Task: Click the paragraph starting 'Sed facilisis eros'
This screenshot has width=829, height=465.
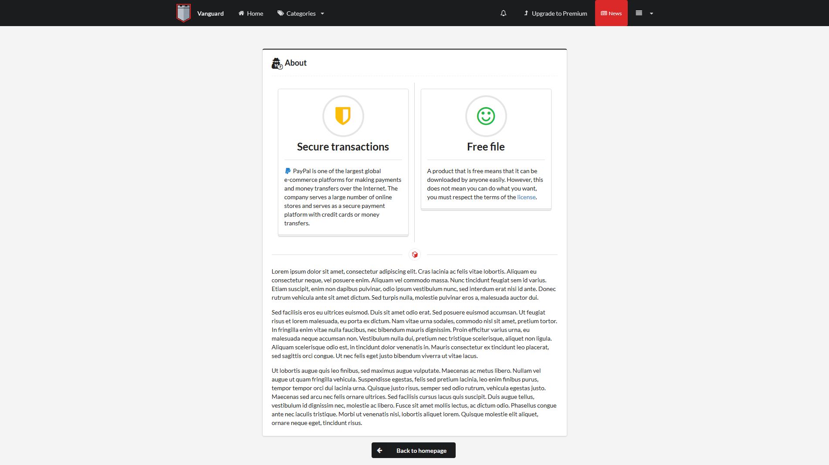Action: coord(414,334)
